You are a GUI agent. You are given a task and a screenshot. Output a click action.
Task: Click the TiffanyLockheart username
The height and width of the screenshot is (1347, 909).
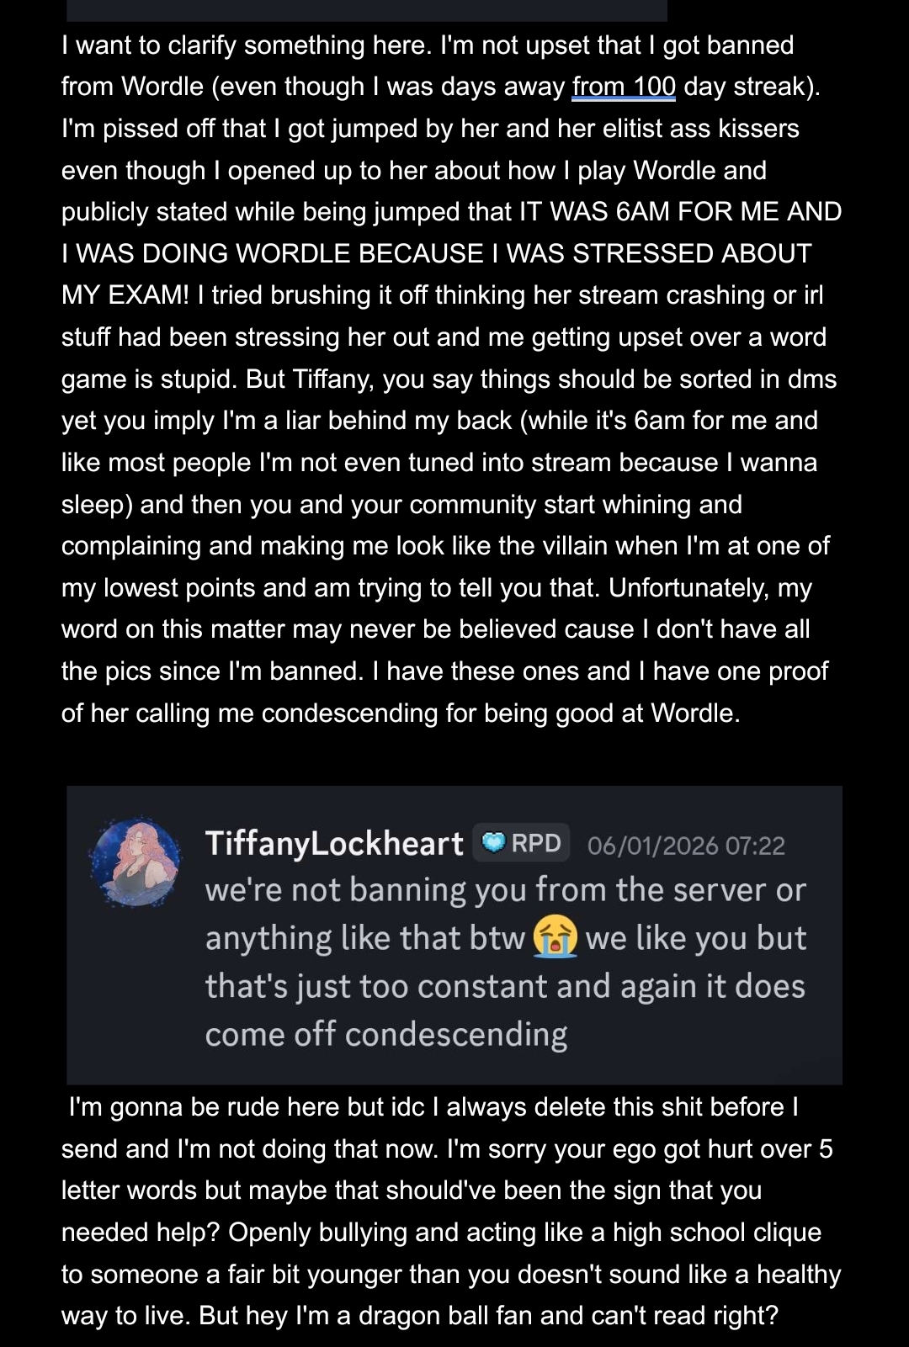(x=334, y=843)
